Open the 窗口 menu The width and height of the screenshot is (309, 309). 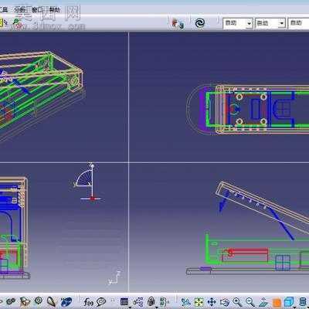point(37,10)
